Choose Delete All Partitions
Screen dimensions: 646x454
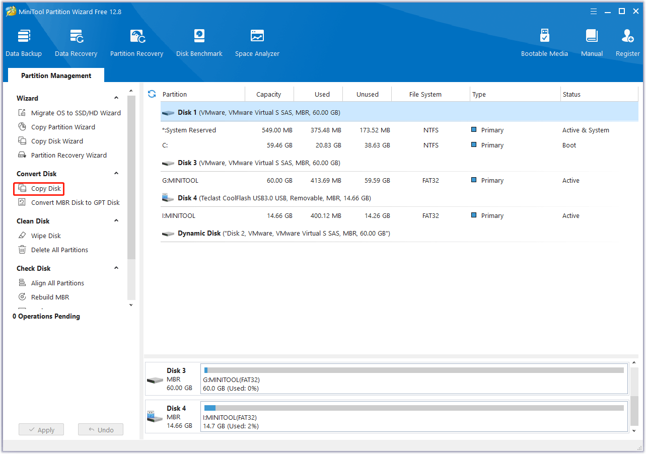(59, 250)
